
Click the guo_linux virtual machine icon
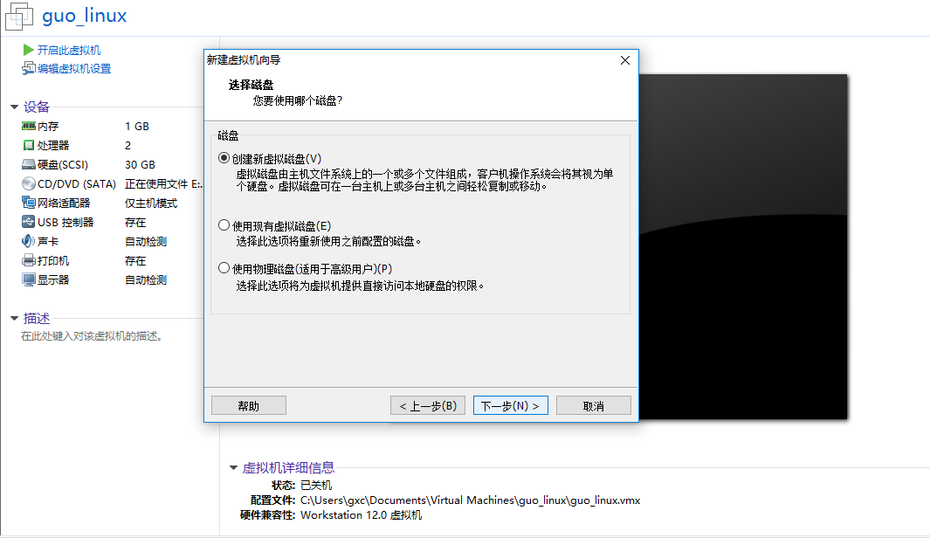19,16
